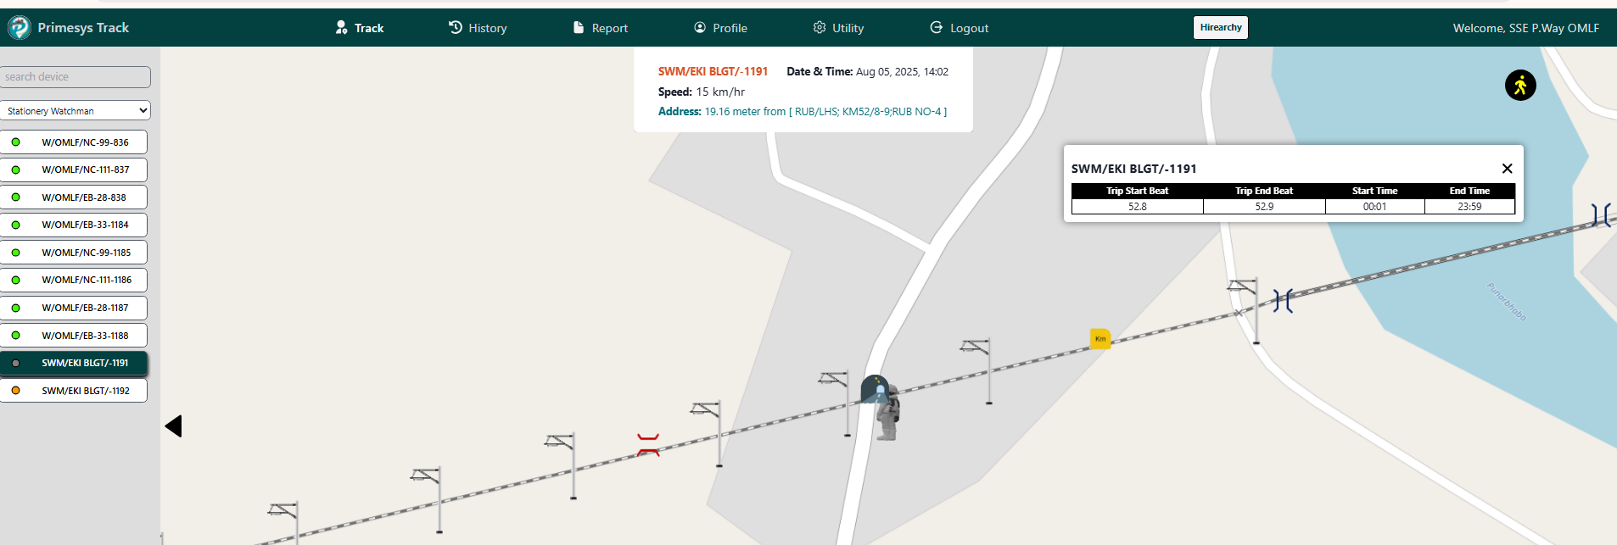The height and width of the screenshot is (545, 1617).
Task: Open the Utility menu
Action: 838,28
